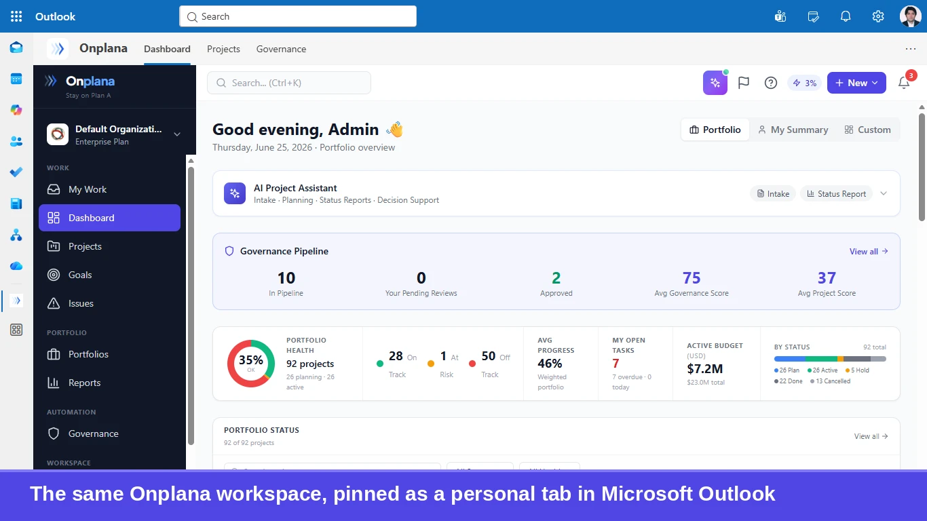The height and width of the screenshot is (521, 927).
Task: Open People icon in Outlook rail
Action: (x=16, y=141)
